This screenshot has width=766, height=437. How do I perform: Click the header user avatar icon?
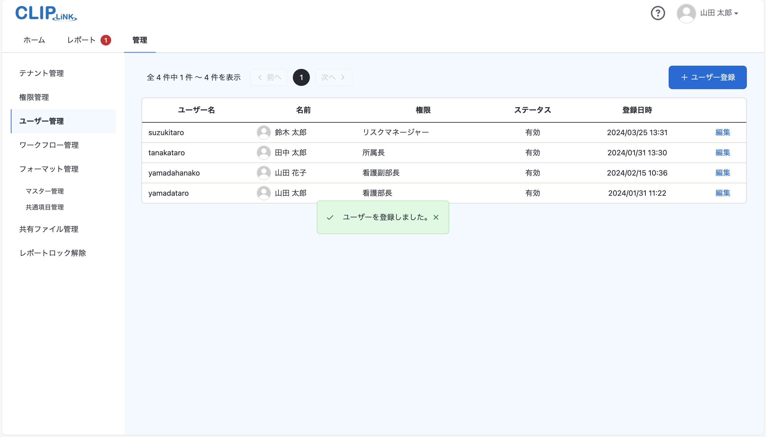tap(686, 13)
